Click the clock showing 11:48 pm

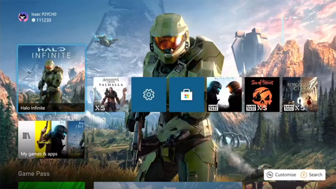coord(309,17)
